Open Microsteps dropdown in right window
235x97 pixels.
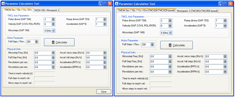[x=171, y=33]
